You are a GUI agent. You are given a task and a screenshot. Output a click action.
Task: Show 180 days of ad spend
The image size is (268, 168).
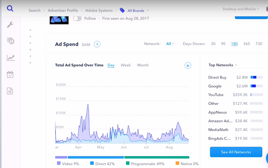point(234,44)
